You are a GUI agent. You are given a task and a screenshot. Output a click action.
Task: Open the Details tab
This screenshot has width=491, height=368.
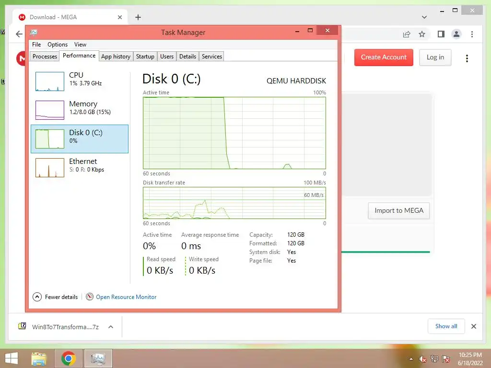(187, 57)
